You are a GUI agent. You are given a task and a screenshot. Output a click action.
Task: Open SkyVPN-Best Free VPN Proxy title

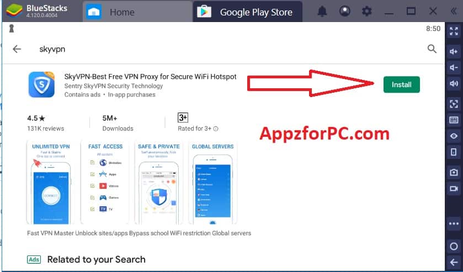(150, 77)
